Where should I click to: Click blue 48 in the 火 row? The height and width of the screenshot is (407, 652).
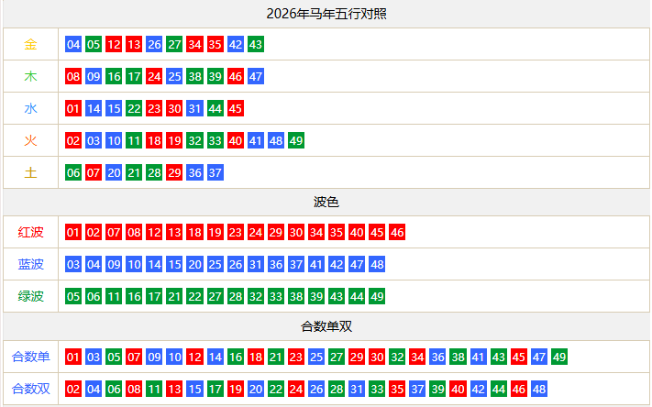tap(276, 140)
